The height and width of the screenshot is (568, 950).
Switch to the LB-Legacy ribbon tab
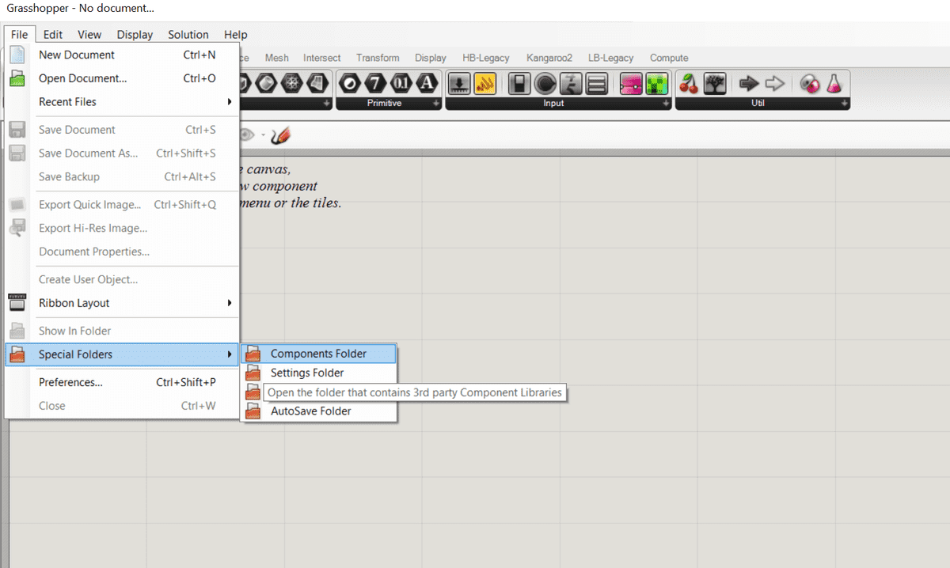tap(611, 58)
